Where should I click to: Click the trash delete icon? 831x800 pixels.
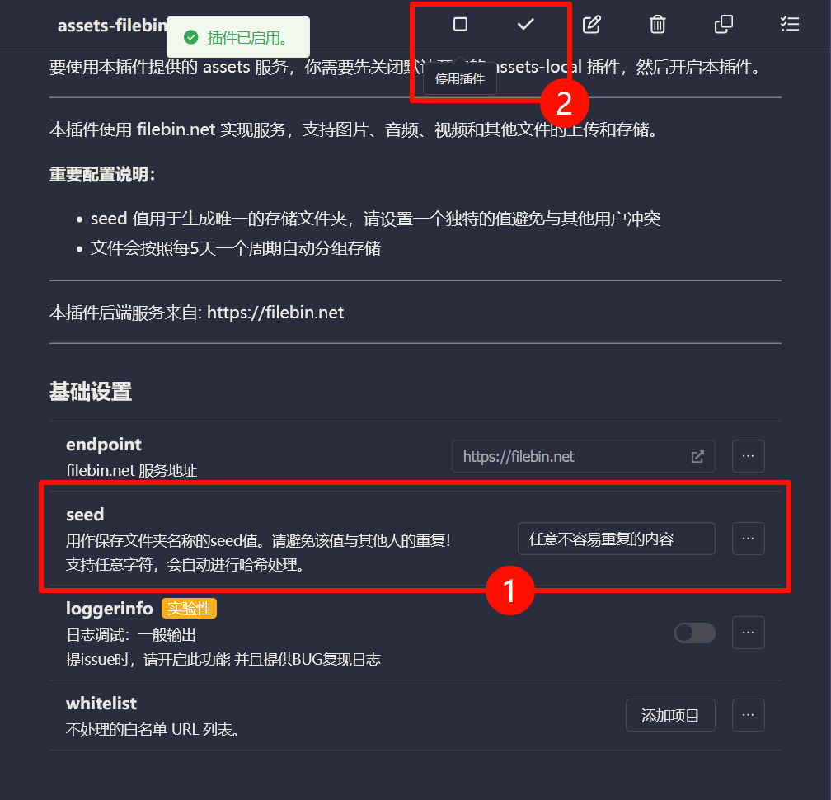click(657, 25)
